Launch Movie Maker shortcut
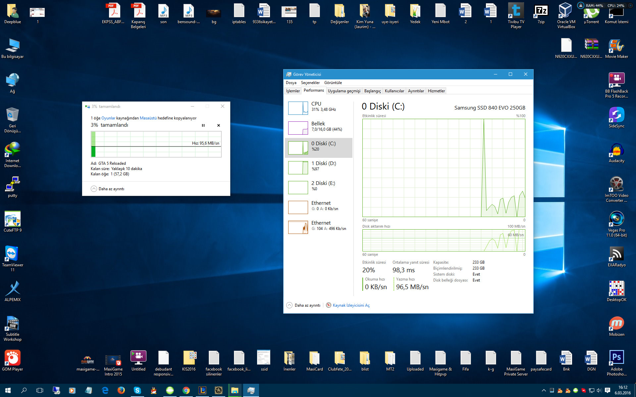Screen dimensions: 636x397 point(616,49)
